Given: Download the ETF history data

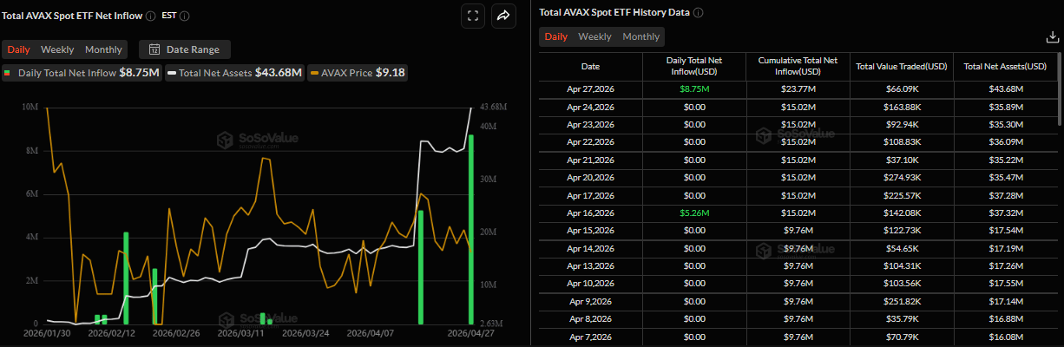Looking at the screenshot, I should click(1053, 37).
